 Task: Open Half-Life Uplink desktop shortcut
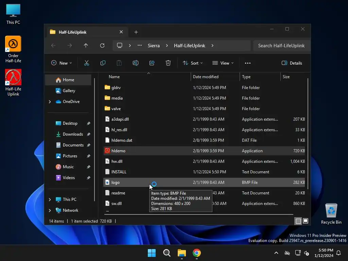(x=13, y=83)
